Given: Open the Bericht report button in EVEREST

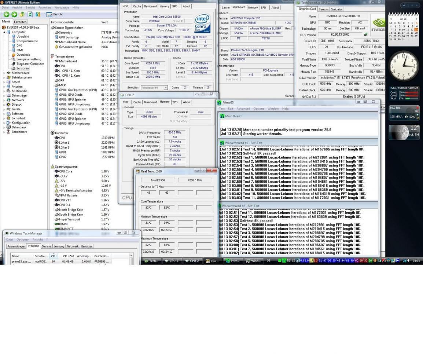Looking at the screenshot, I should 55,14.
